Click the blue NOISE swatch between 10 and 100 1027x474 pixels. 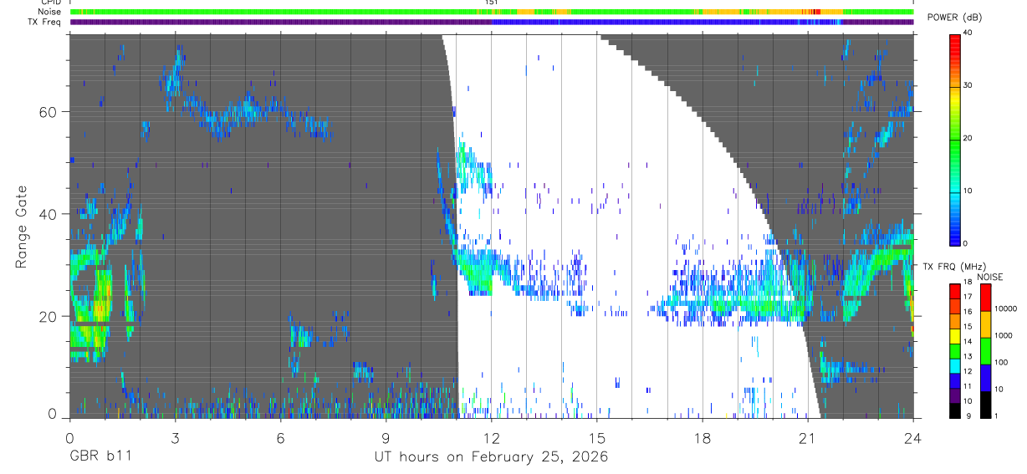985,378
